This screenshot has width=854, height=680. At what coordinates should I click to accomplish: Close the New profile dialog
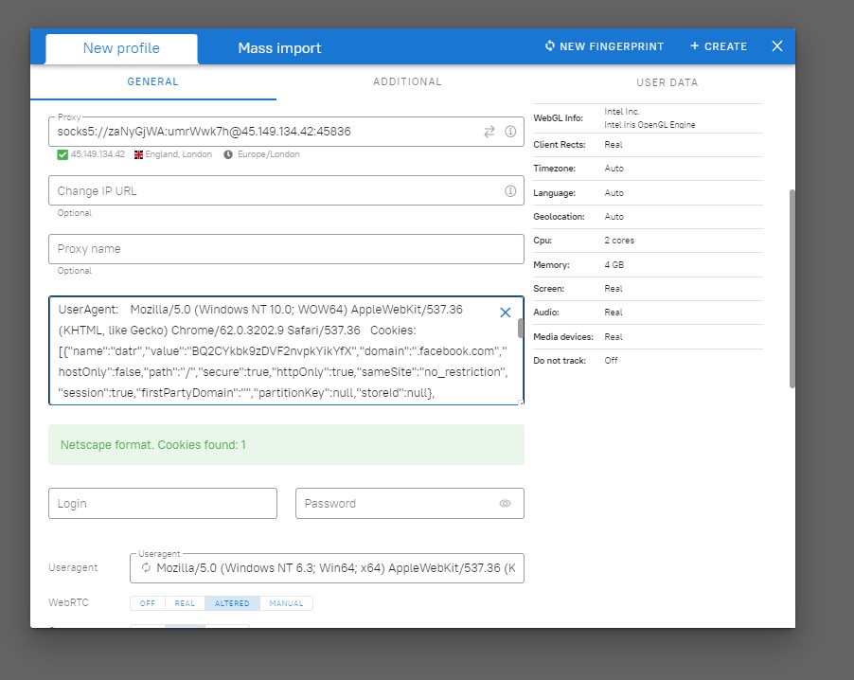pyautogui.click(x=777, y=46)
